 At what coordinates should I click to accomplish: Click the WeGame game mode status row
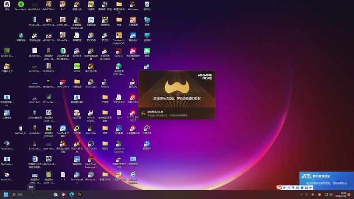(x=177, y=114)
